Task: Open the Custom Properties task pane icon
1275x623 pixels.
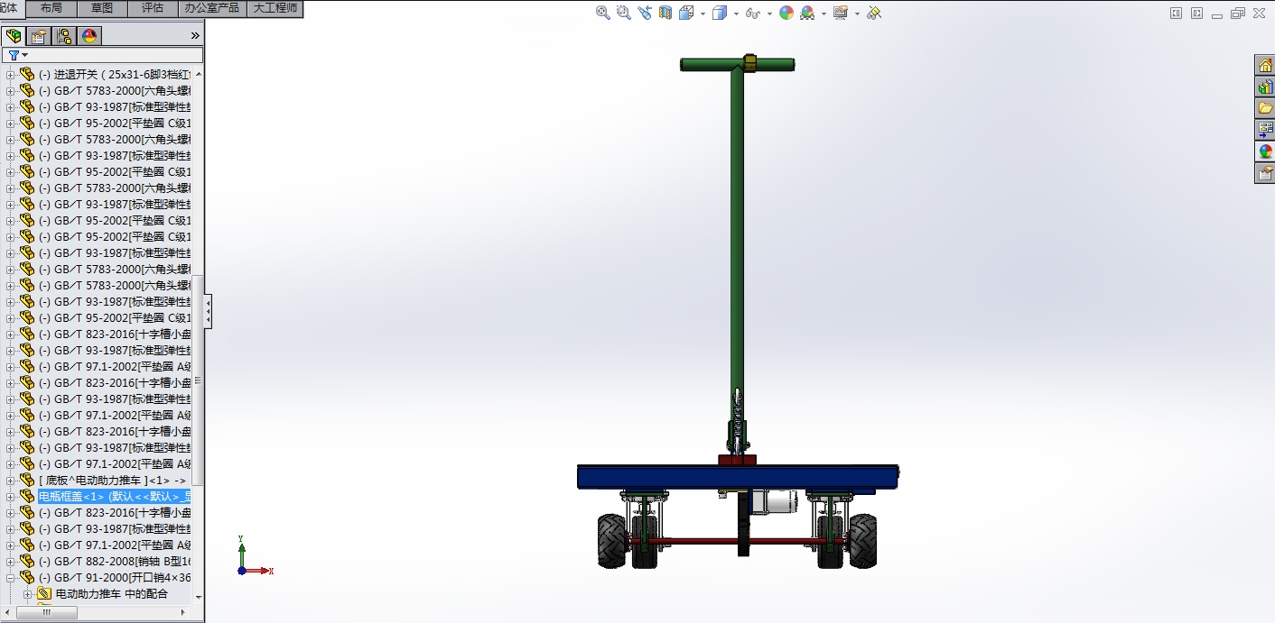Action: point(1265,173)
